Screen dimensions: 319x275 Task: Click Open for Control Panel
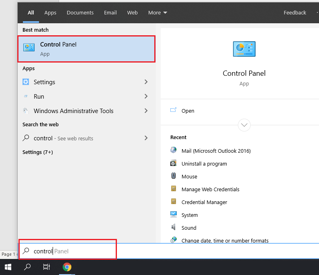pos(188,111)
